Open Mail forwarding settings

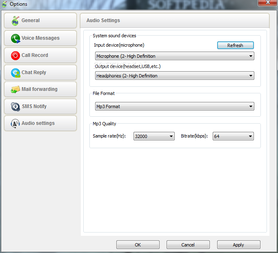(40, 89)
